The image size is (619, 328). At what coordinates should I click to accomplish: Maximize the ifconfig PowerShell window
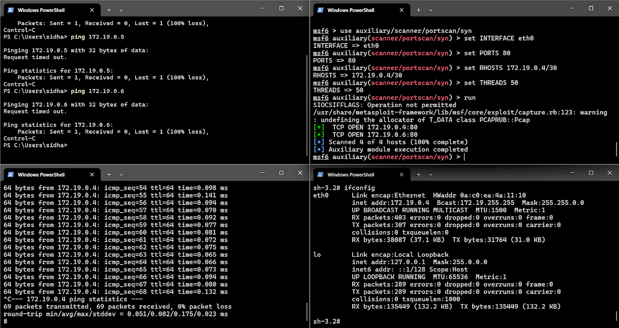point(591,173)
